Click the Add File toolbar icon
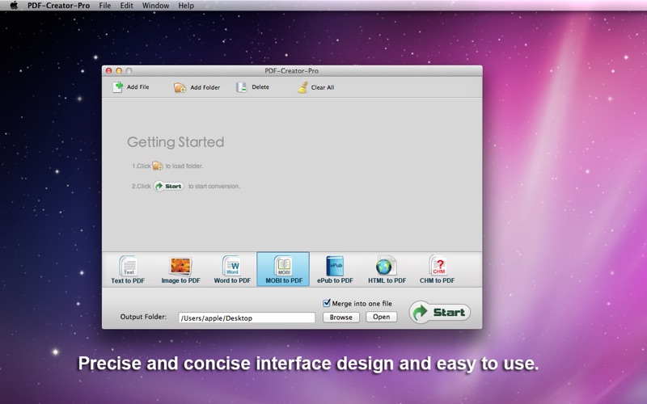Screen dimensions: 647x404 (117, 87)
